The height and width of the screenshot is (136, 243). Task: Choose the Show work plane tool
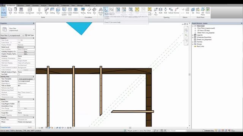(x=198, y=11)
